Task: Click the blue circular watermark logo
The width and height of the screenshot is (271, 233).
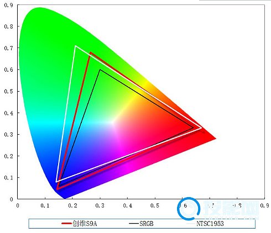Action: click(189, 209)
